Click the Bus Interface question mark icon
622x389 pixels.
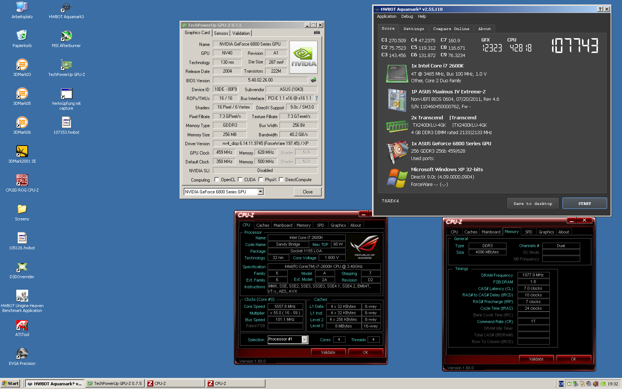click(317, 98)
